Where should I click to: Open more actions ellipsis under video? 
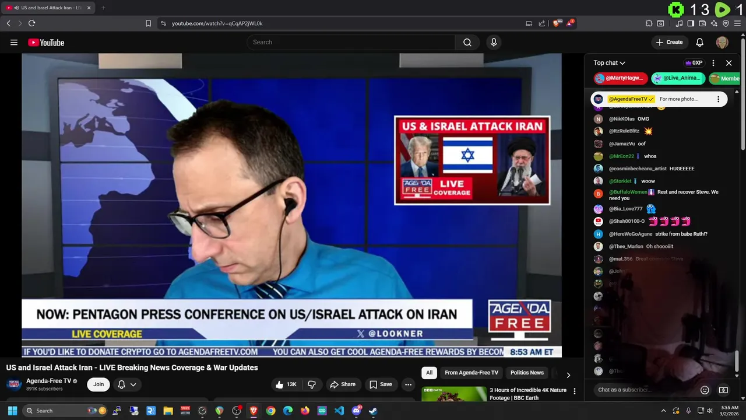(408, 384)
